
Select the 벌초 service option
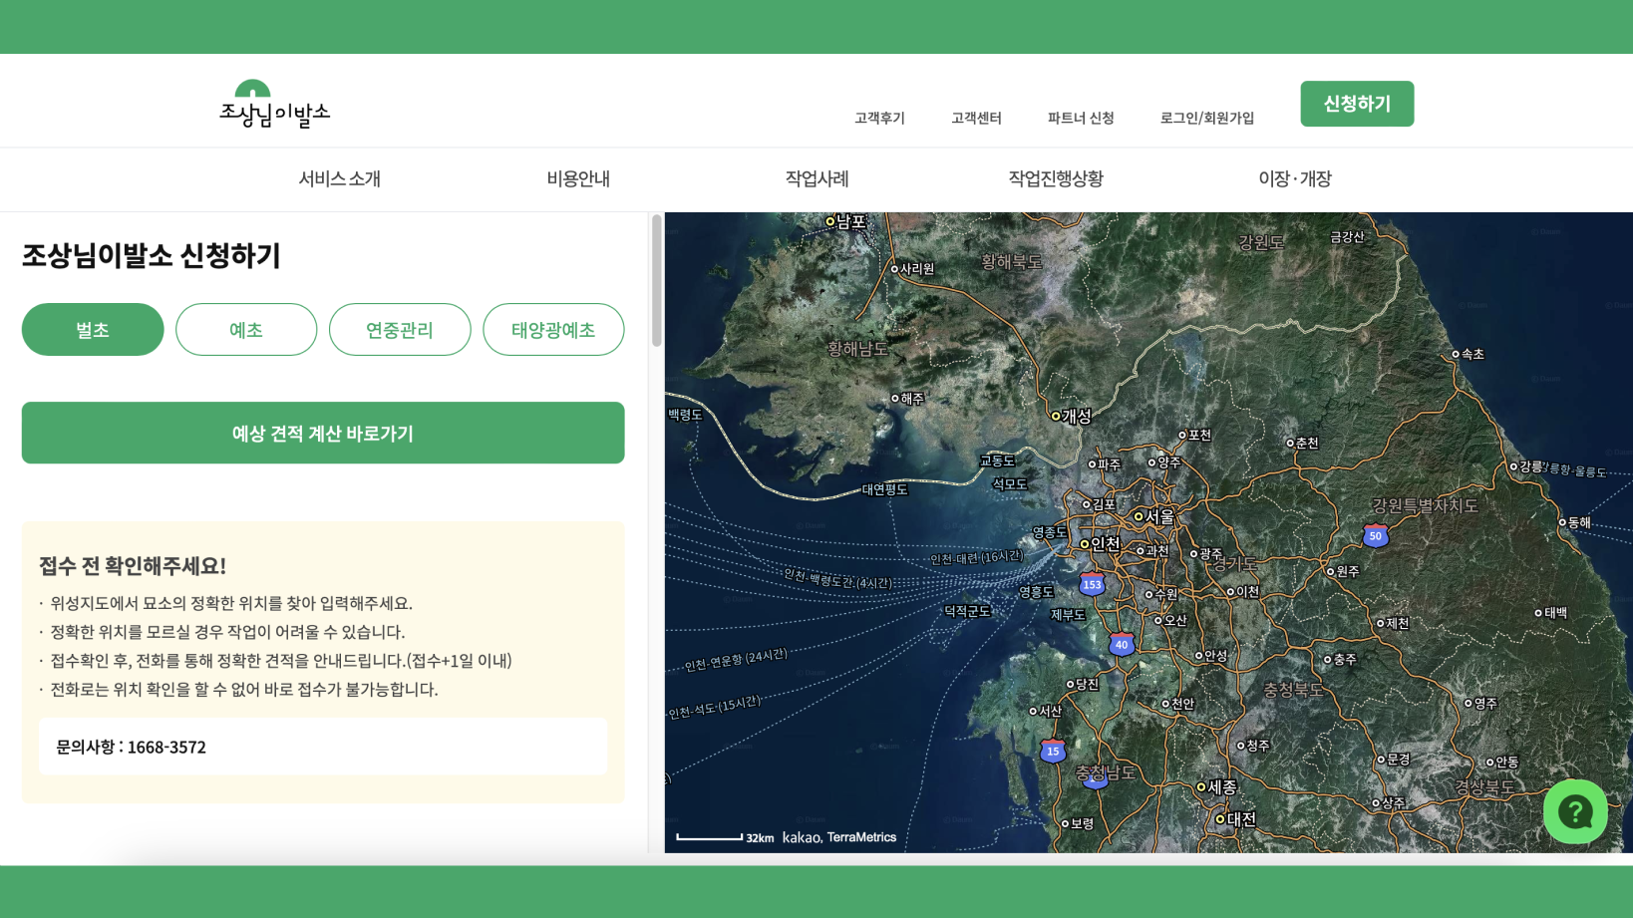(93, 330)
